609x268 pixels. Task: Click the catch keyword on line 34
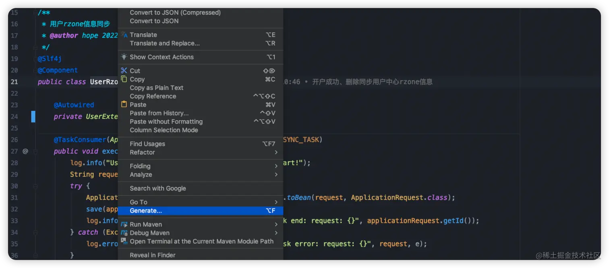[88, 232]
